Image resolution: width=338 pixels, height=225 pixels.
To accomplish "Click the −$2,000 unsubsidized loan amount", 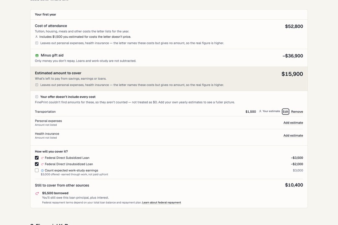I will (297, 164).
